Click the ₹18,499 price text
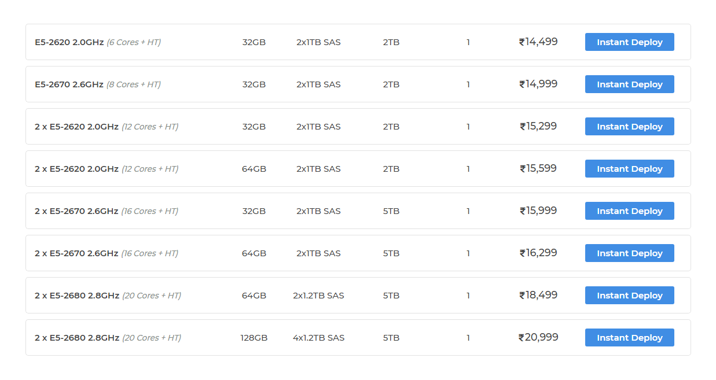 (x=538, y=295)
